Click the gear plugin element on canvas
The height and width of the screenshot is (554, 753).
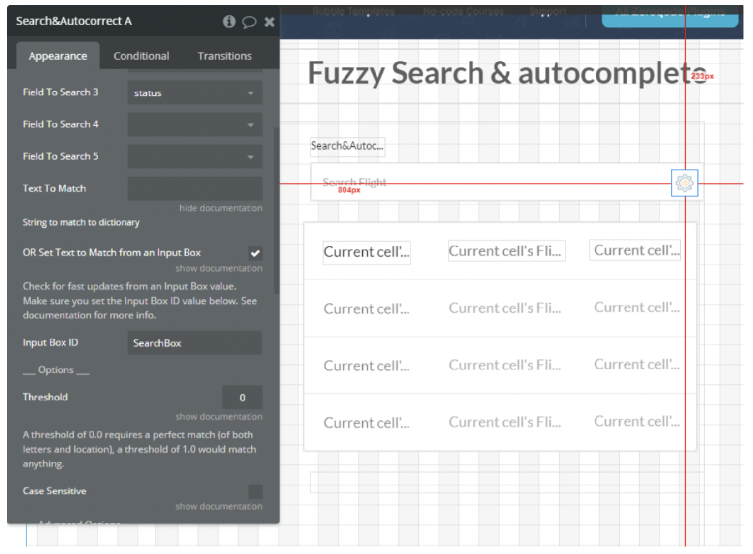tap(684, 183)
